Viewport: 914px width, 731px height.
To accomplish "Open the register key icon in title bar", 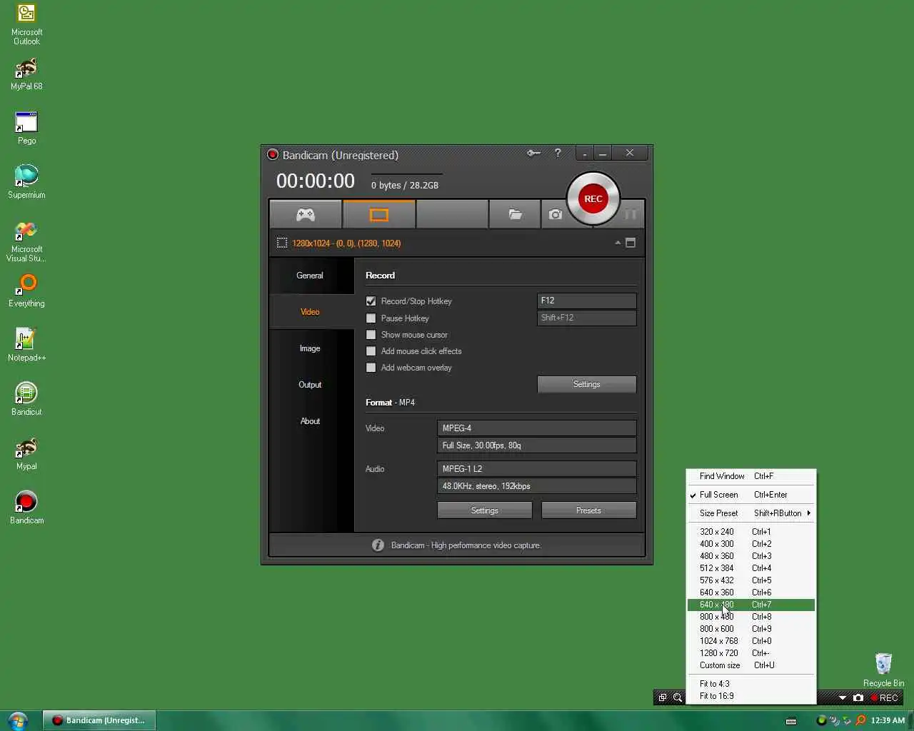I will 533,153.
